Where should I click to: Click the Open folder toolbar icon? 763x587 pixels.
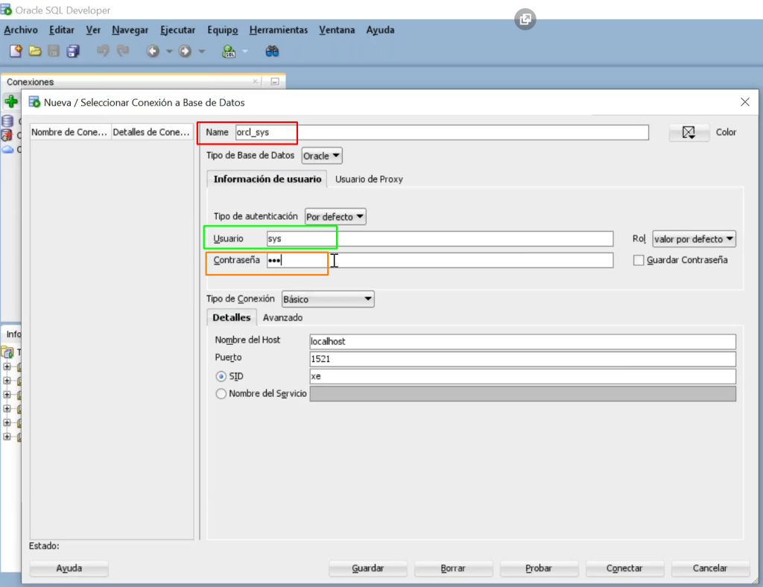click(x=35, y=51)
